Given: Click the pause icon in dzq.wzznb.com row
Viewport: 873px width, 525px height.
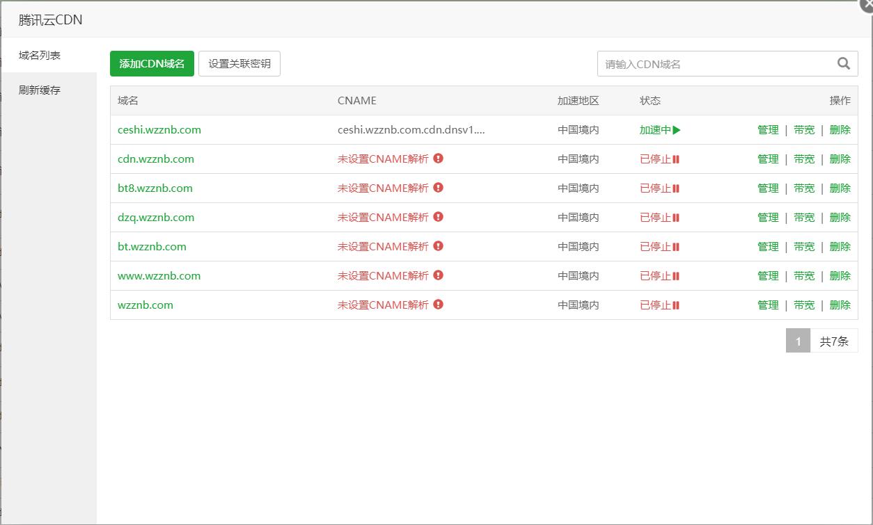Looking at the screenshot, I should coord(676,218).
